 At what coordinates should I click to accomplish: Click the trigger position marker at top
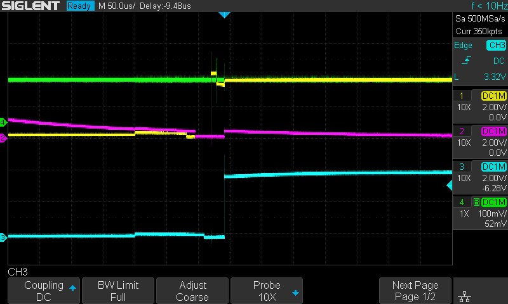click(224, 15)
